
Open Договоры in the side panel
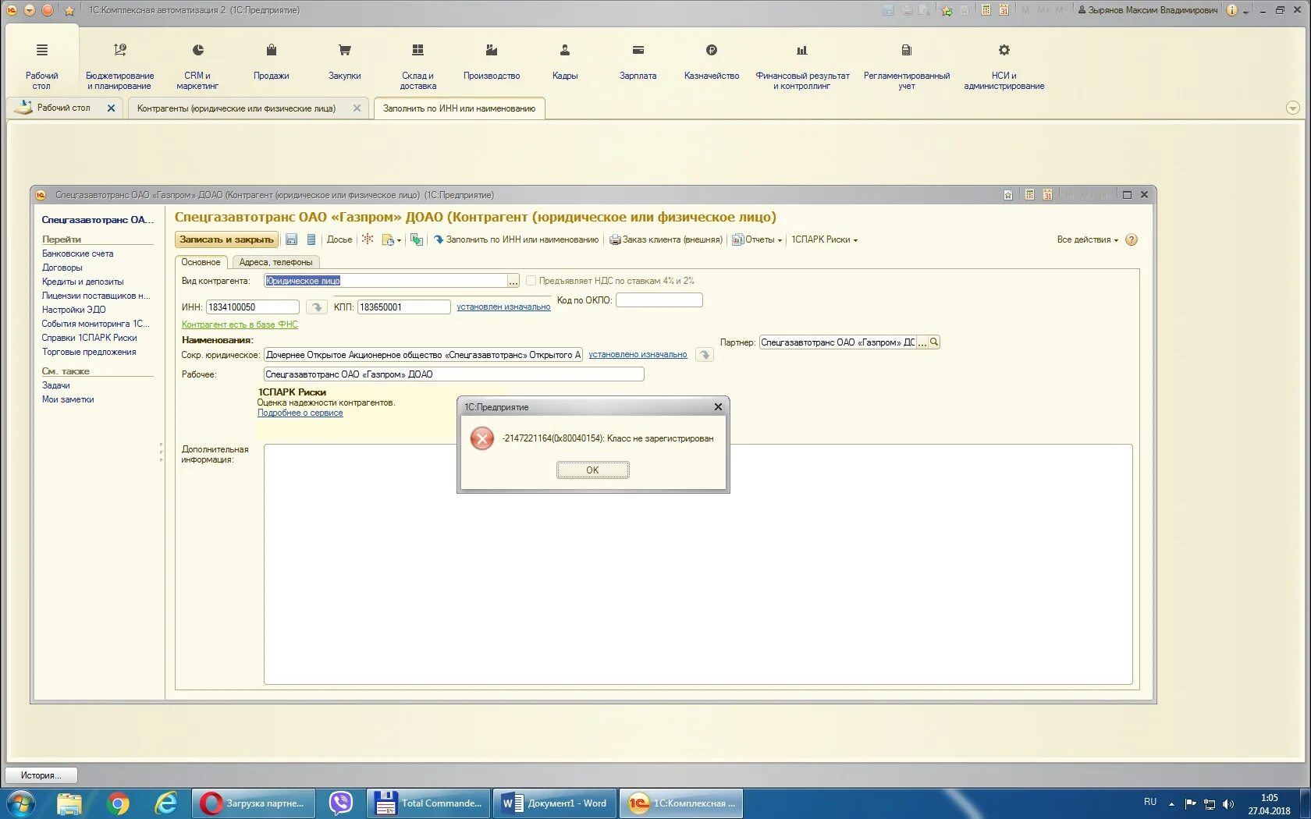(62, 268)
